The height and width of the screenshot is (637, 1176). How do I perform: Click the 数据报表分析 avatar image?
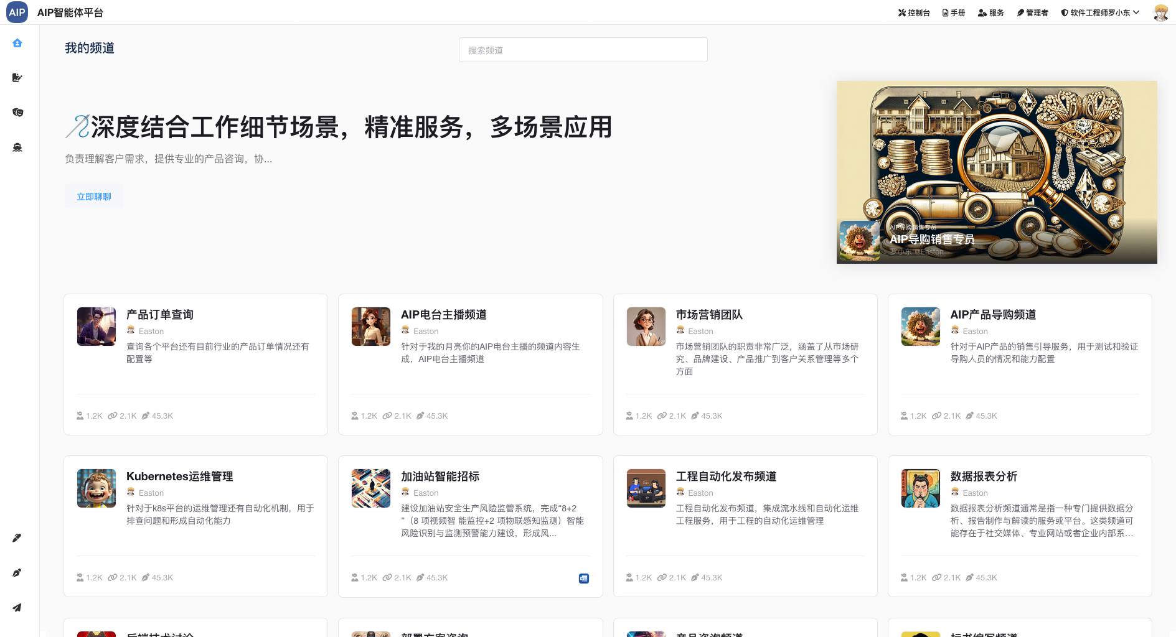click(921, 488)
